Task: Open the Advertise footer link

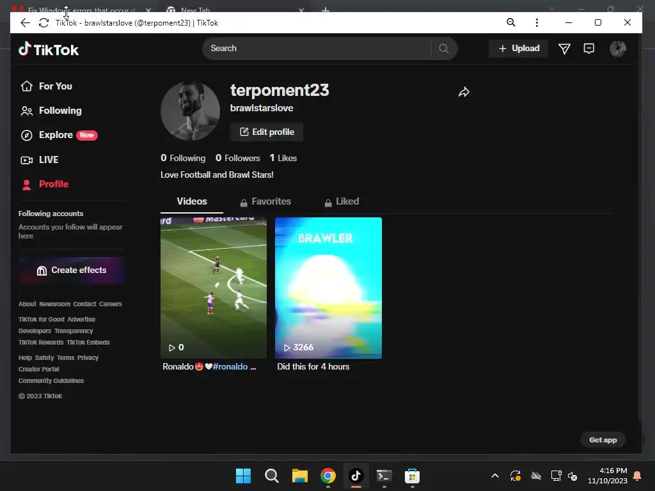Action: pyautogui.click(x=81, y=320)
